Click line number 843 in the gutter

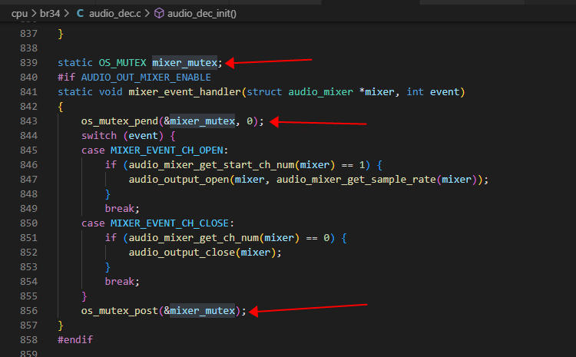coord(28,121)
